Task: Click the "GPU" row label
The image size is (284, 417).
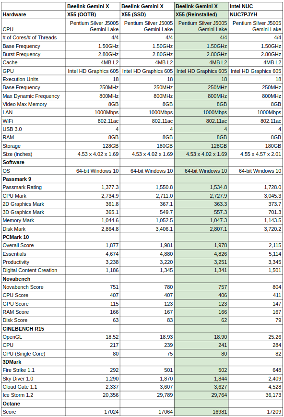Action: point(8,71)
